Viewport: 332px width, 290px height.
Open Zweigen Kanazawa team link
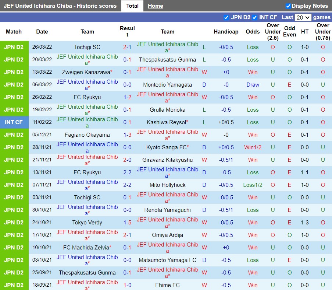[x=86, y=72]
